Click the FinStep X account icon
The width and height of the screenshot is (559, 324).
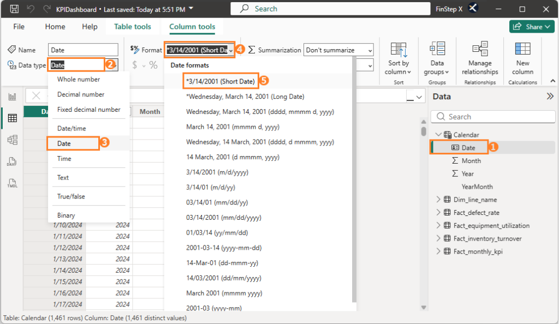click(x=473, y=8)
